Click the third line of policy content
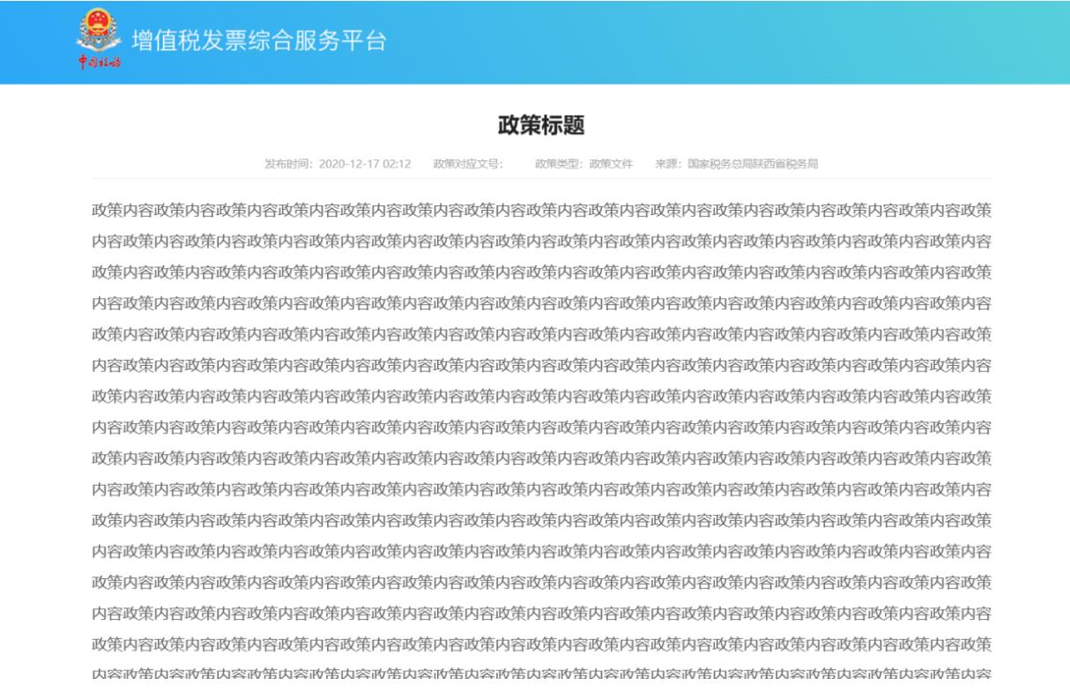The width and height of the screenshot is (1070, 700). point(541,272)
